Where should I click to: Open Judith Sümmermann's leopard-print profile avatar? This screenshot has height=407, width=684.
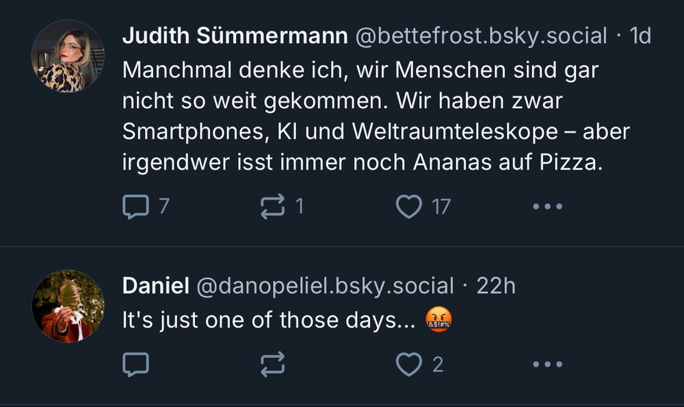[68, 56]
